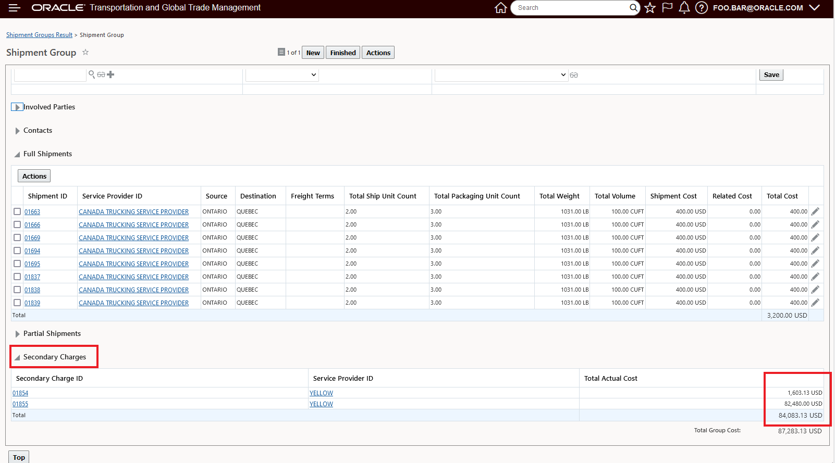Tick the checkbox for shipment 01838

click(17, 290)
